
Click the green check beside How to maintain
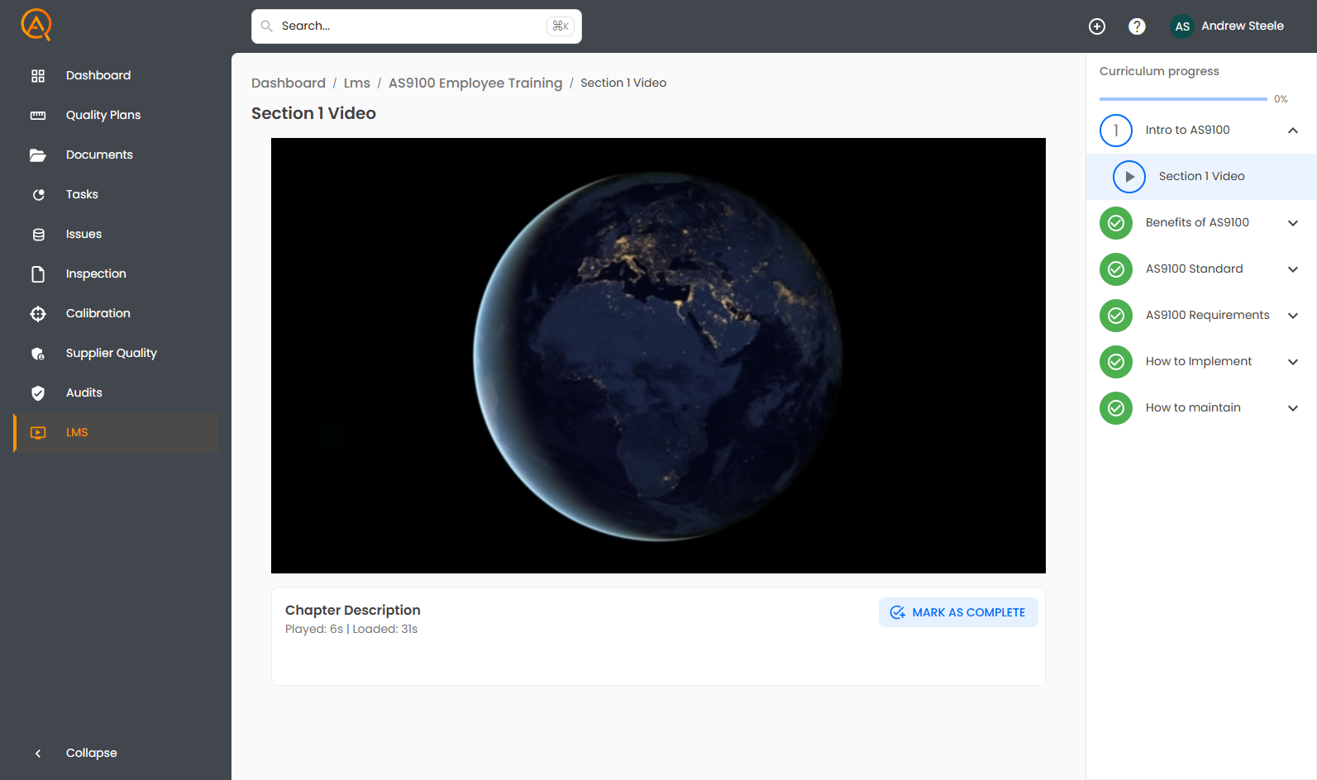point(1115,408)
